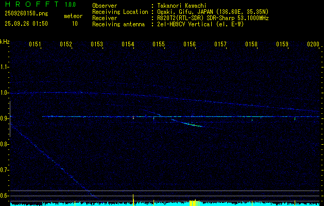Image resolution: width=324 pixels, height=206 pixels.
Task: Select the R820T2(RTL-SDR) SDR-Sharp receiver text
Action: click(212, 18)
